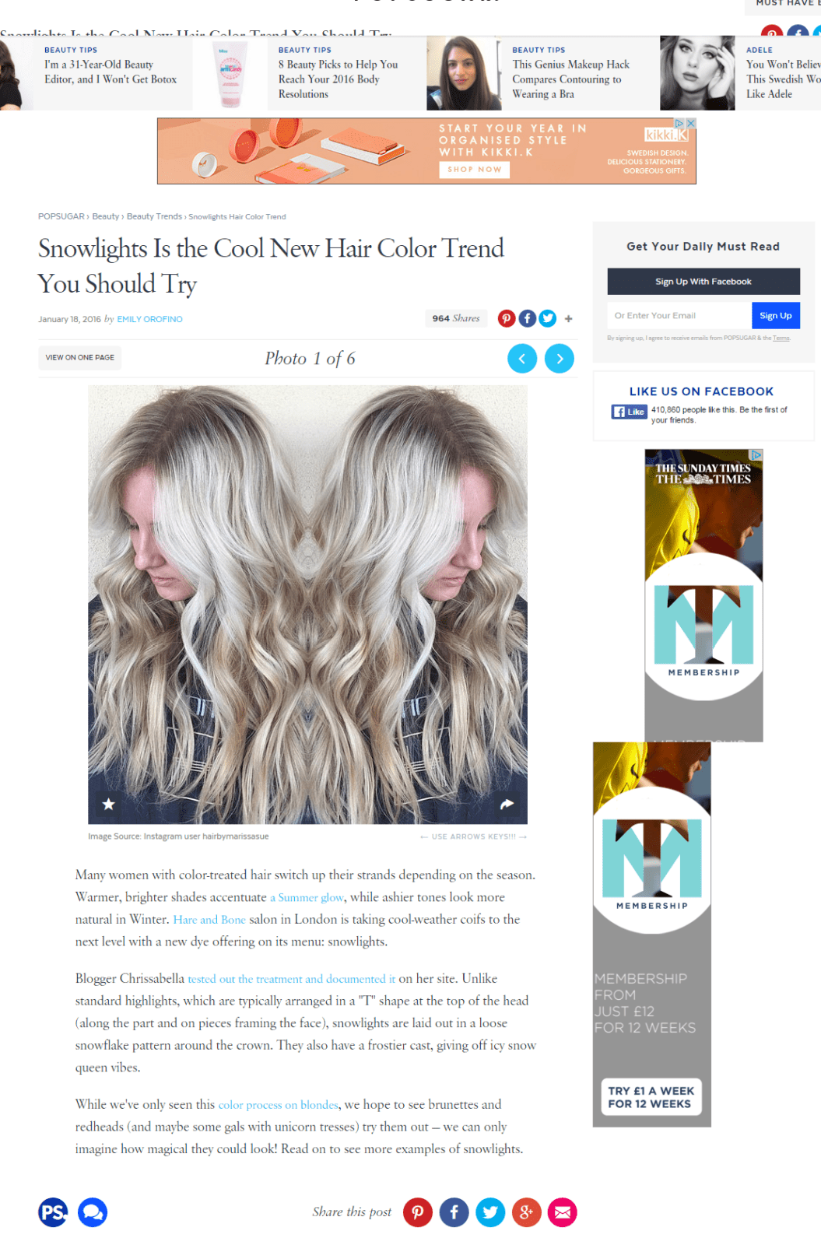Open Beauty breadcrumb link
Image resolution: width=821 pixels, height=1245 pixels.
tap(106, 216)
